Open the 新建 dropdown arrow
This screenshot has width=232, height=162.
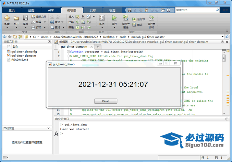7,28
